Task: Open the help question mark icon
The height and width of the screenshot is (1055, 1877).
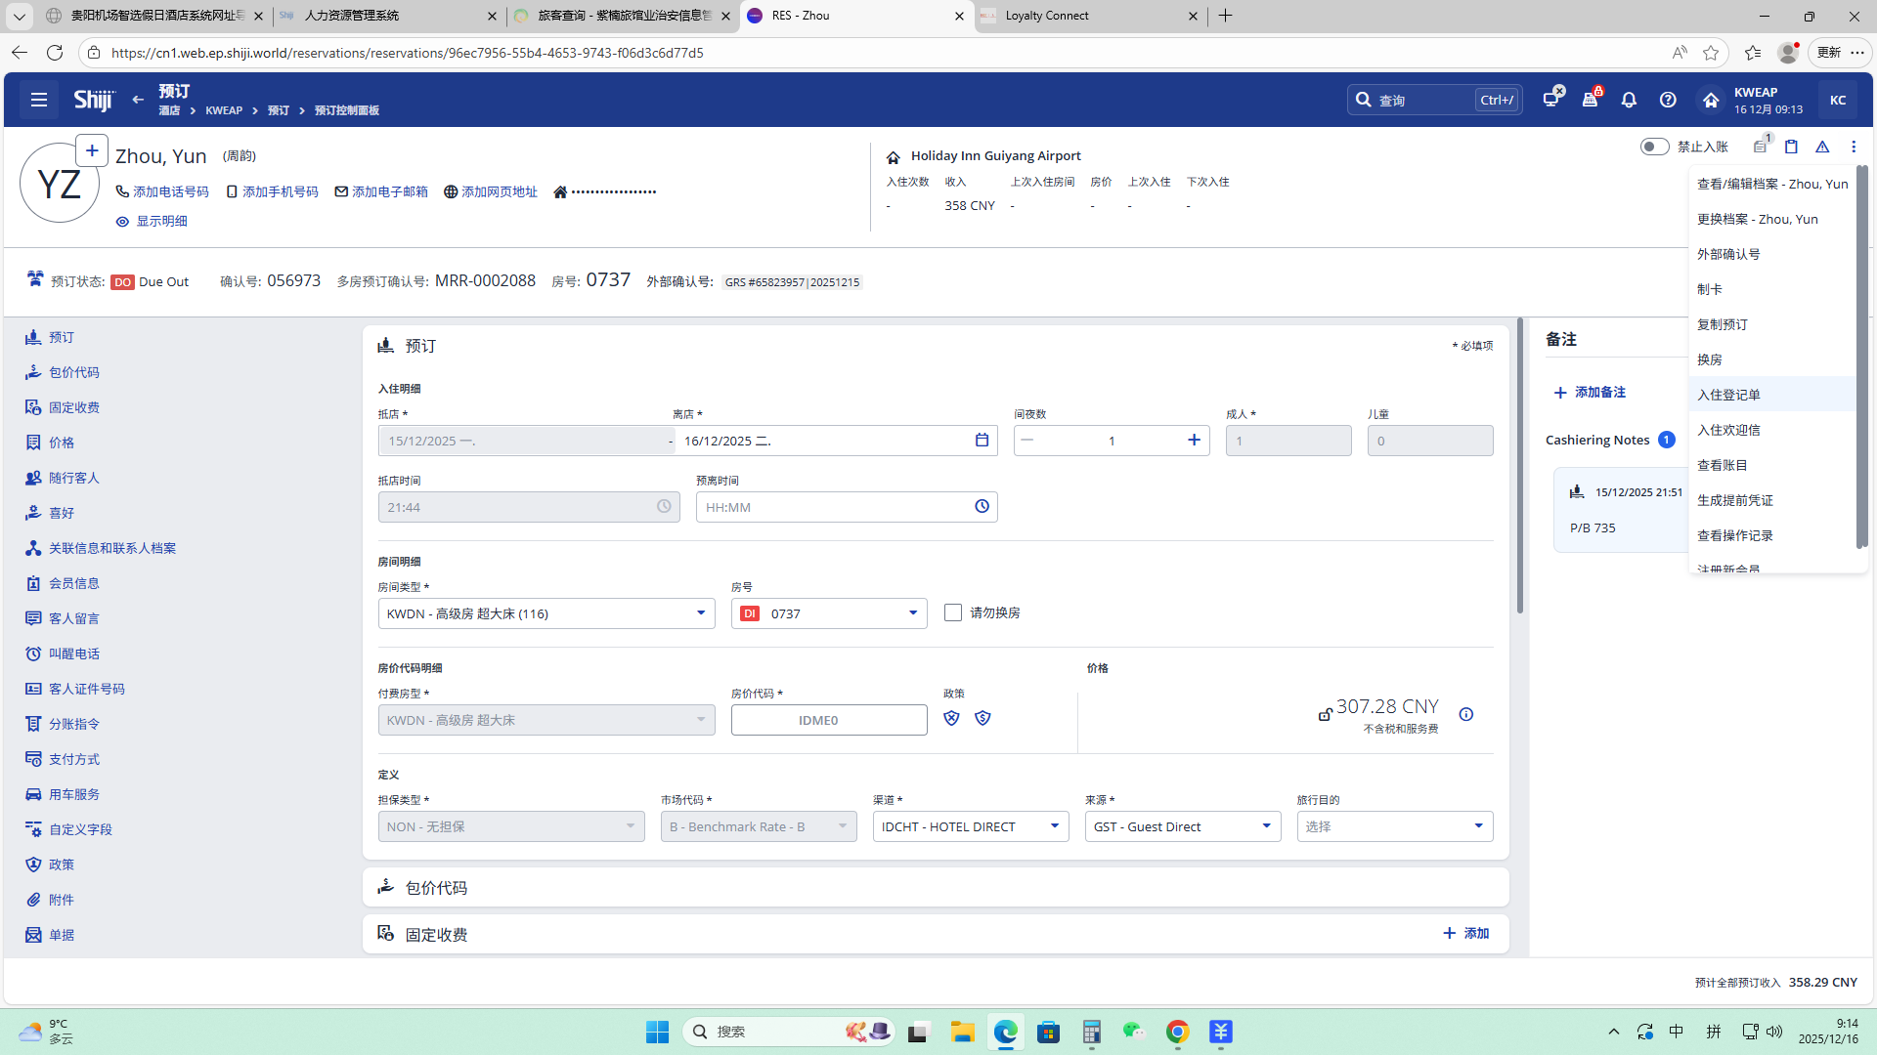Action: coord(1668,100)
